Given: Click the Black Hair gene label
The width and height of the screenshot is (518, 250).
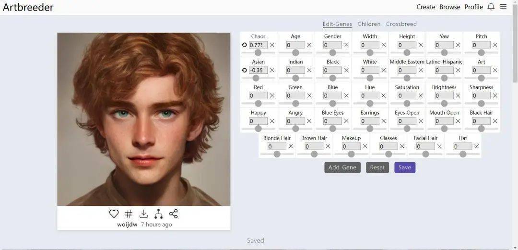Looking at the screenshot, I should 482,113.
